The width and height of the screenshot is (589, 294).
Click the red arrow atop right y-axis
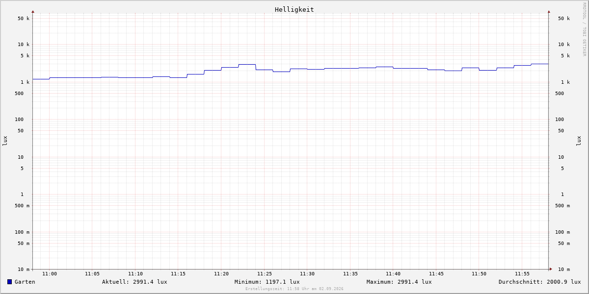pyautogui.click(x=549, y=11)
